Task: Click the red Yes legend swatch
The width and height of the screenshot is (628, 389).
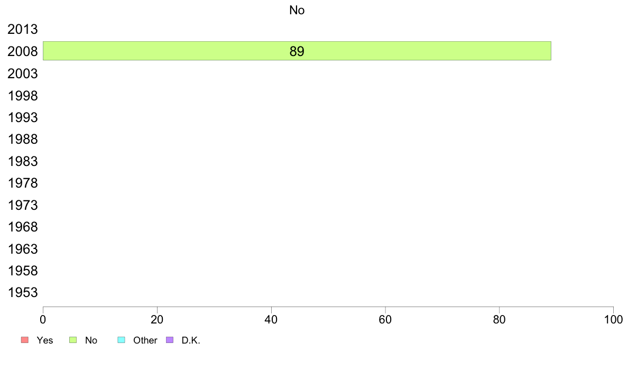Action: click(25, 340)
